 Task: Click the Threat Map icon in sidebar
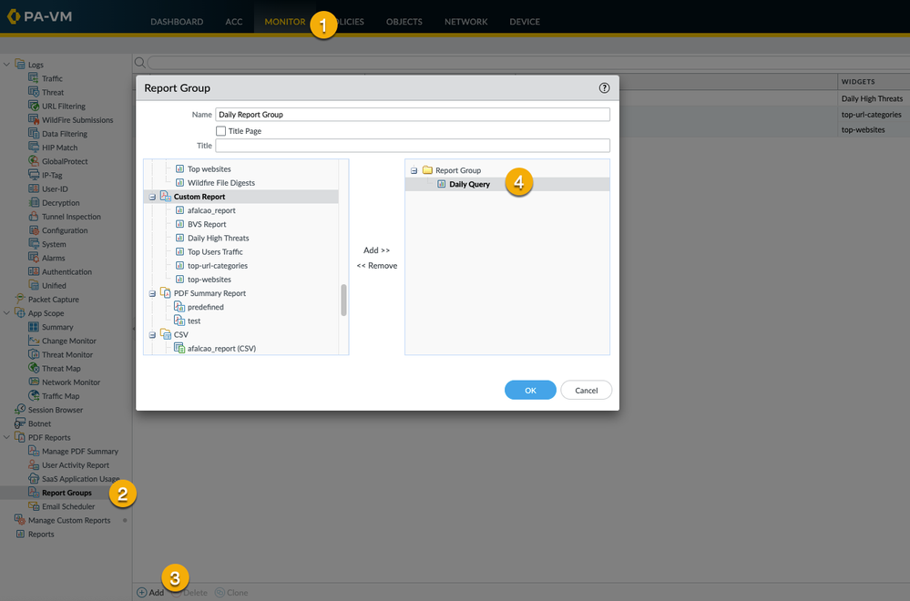click(34, 369)
